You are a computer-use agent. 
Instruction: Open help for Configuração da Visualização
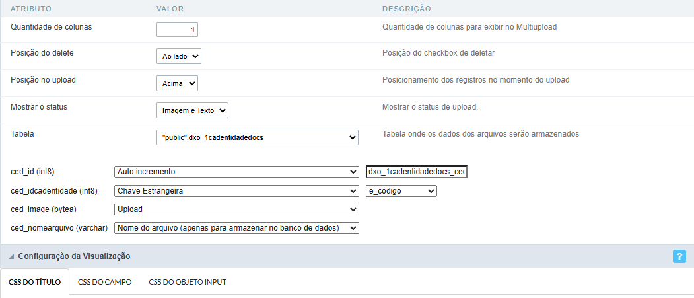tap(679, 256)
